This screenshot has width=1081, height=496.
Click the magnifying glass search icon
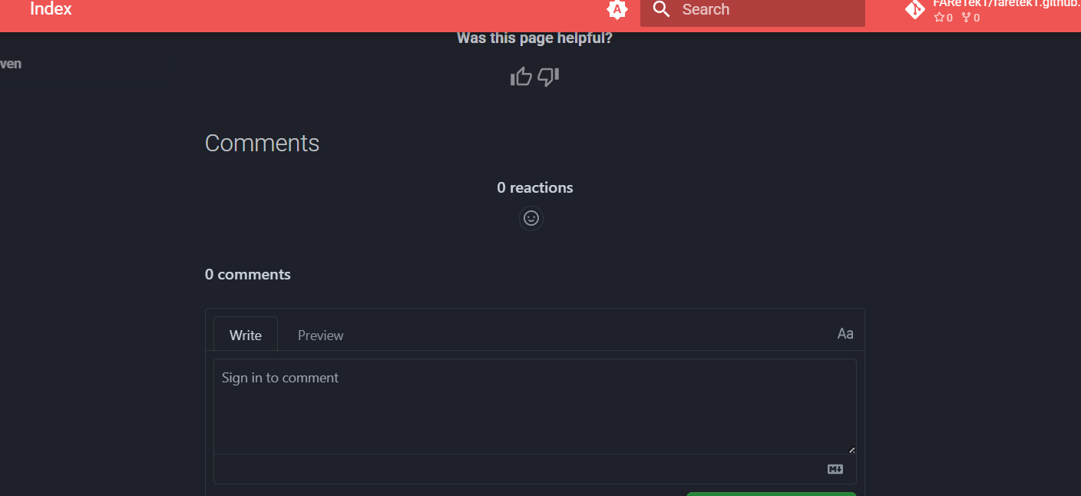[x=661, y=10]
